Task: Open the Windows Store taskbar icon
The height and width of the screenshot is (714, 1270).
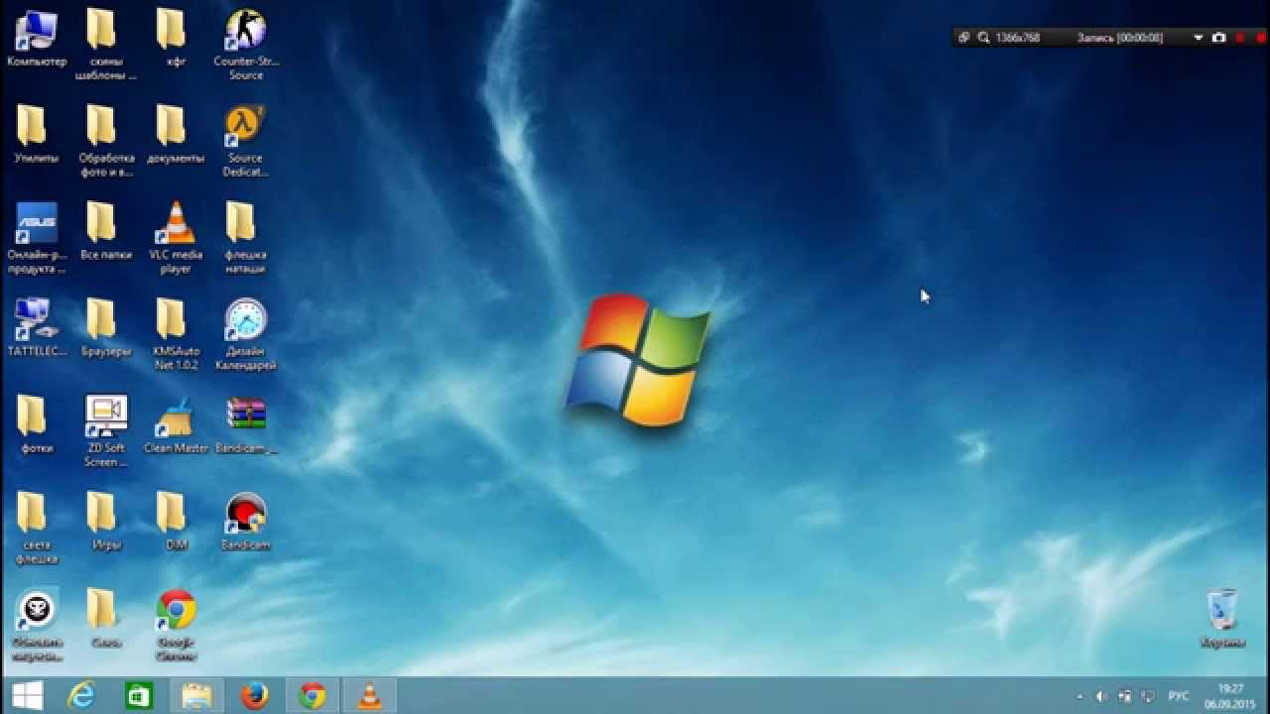Action: coord(138,696)
